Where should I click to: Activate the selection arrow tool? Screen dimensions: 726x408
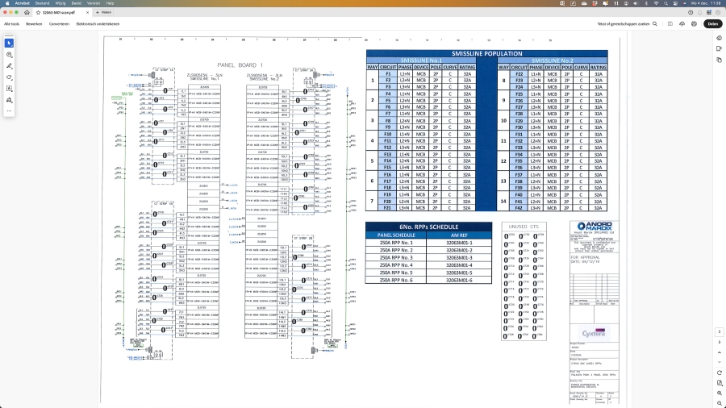[x=10, y=43]
